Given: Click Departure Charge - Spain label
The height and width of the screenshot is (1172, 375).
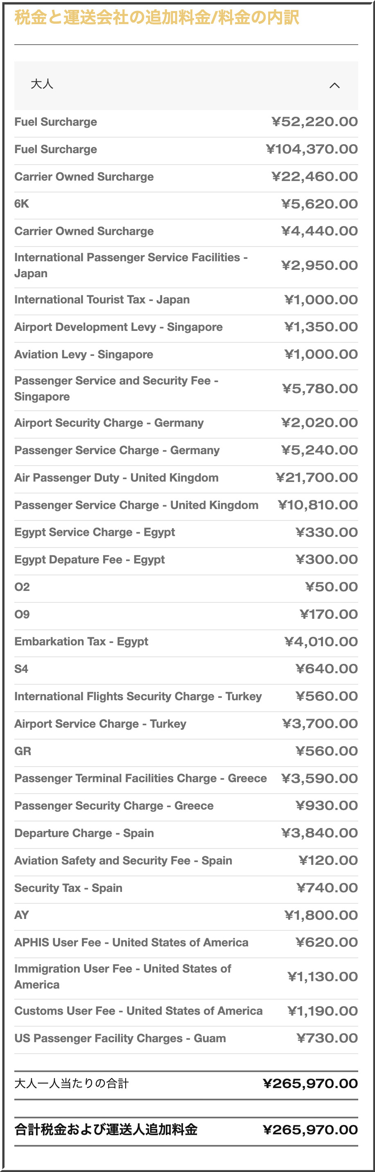Looking at the screenshot, I should [x=84, y=833].
